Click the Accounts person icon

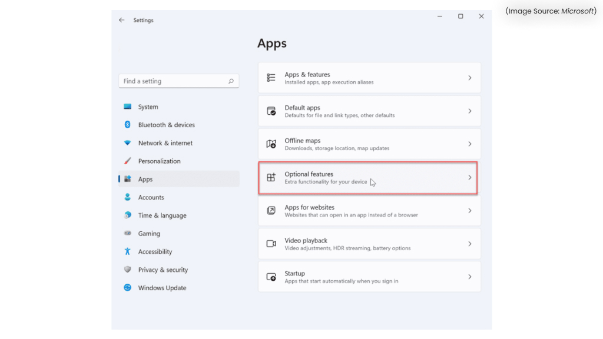pos(127,198)
